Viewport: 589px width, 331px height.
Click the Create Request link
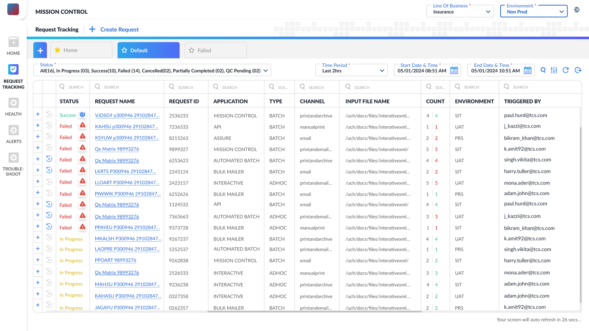click(119, 30)
